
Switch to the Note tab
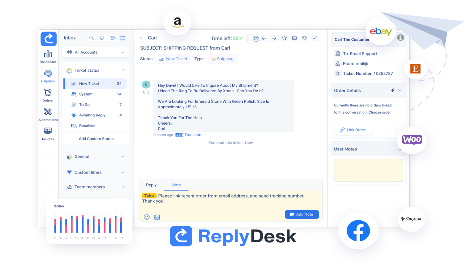click(x=176, y=185)
